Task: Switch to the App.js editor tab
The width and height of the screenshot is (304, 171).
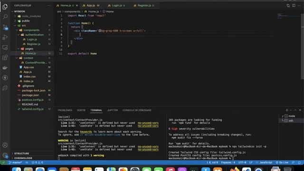Action: tap(91, 5)
